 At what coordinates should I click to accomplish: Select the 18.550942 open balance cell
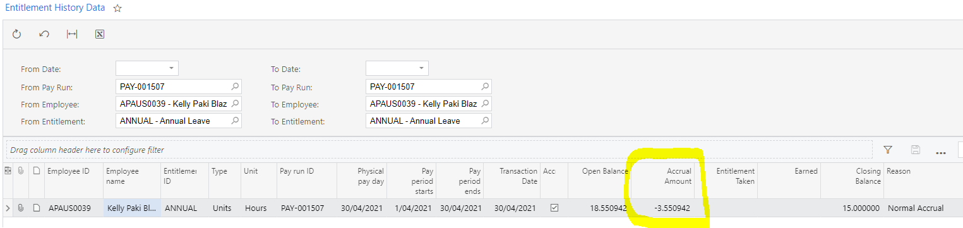(597, 208)
